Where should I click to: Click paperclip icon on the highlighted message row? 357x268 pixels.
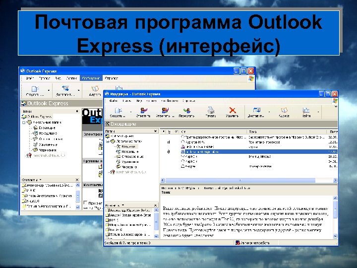pos(169,151)
